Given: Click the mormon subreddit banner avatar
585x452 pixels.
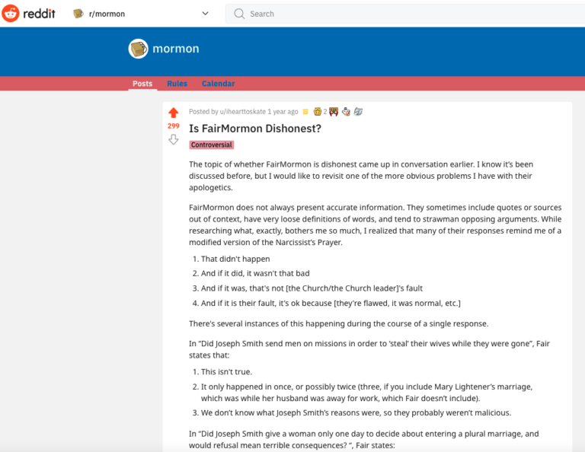Looking at the screenshot, I should [138, 49].
